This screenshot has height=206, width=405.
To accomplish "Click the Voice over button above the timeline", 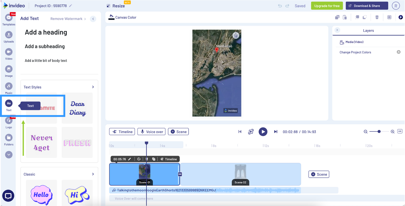I will [x=151, y=131].
